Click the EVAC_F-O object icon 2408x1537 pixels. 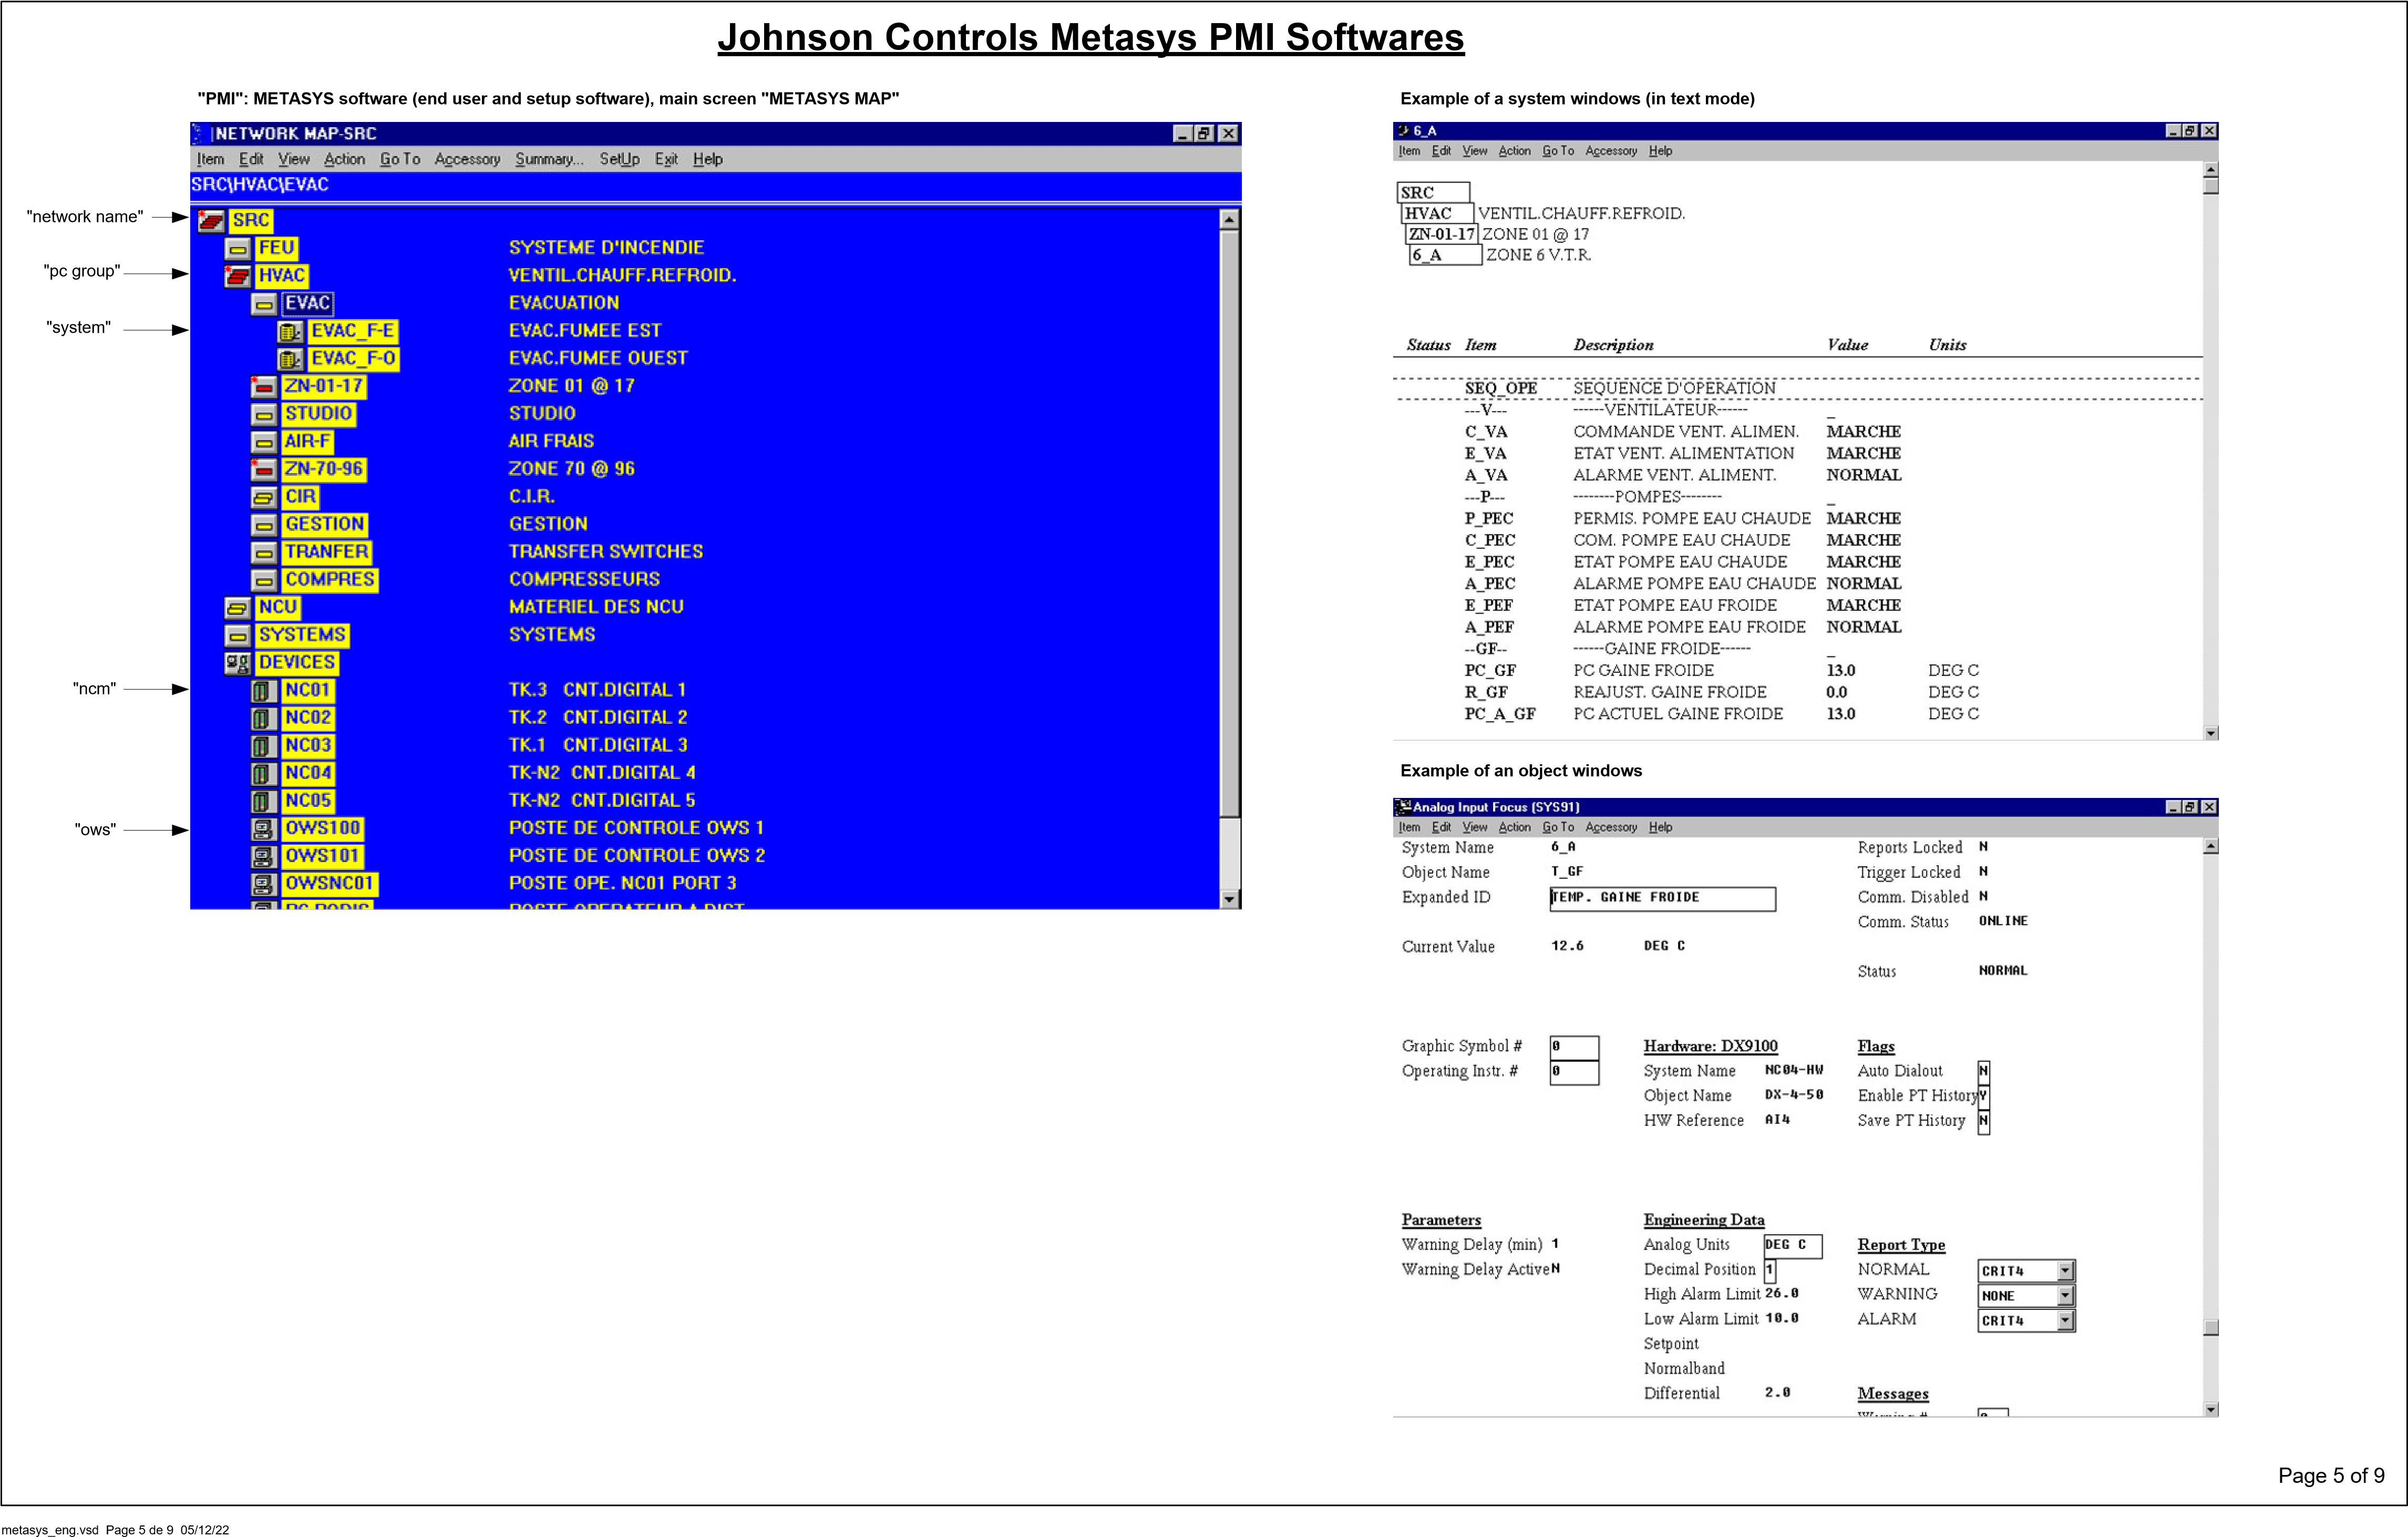tap(290, 359)
